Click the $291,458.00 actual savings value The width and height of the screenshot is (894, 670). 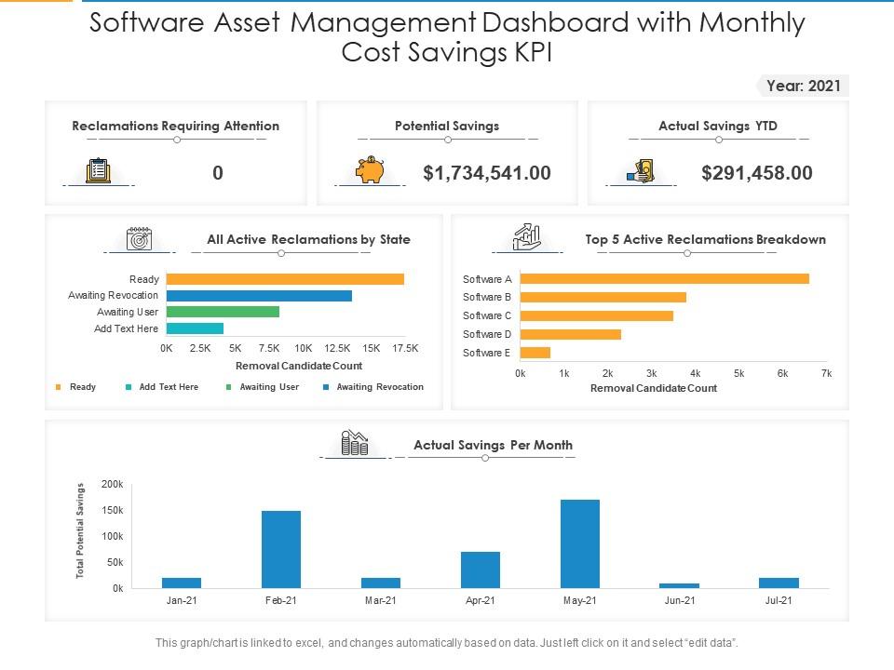click(x=756, y=173)
